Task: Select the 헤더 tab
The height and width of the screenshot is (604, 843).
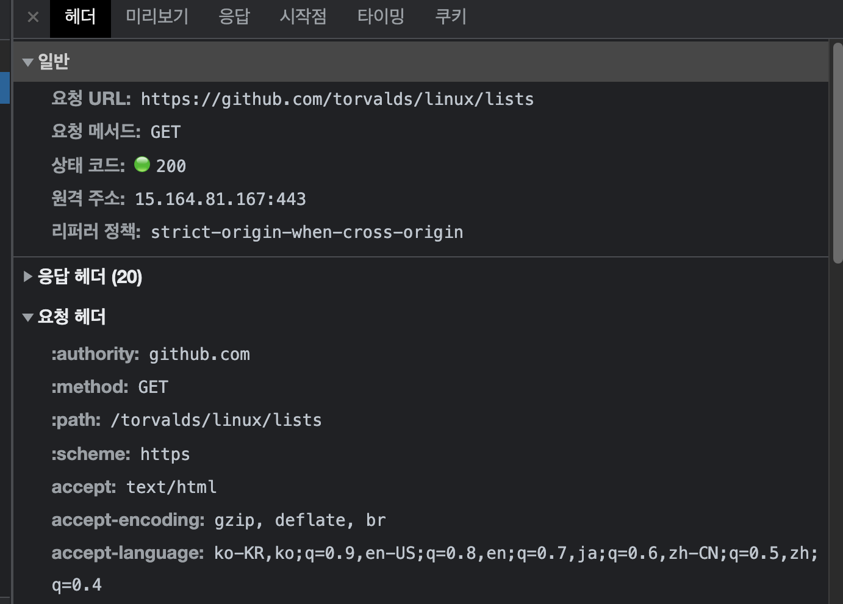Action: [81, 17]
